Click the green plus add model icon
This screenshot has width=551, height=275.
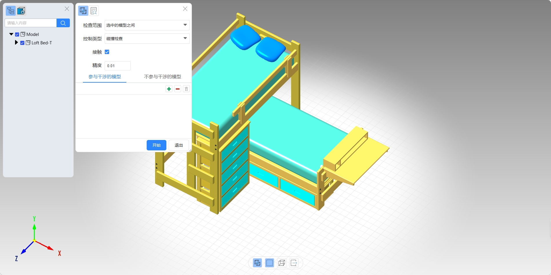point(169,89)
